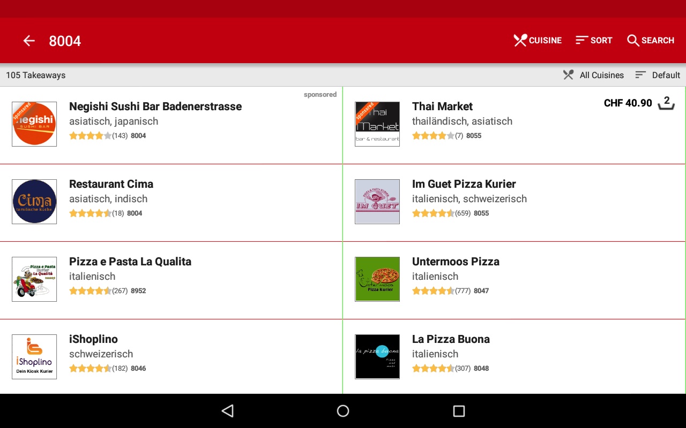Open the Pizza e Pasta La Qualita logo
The image size is (686, 428).
34,279
